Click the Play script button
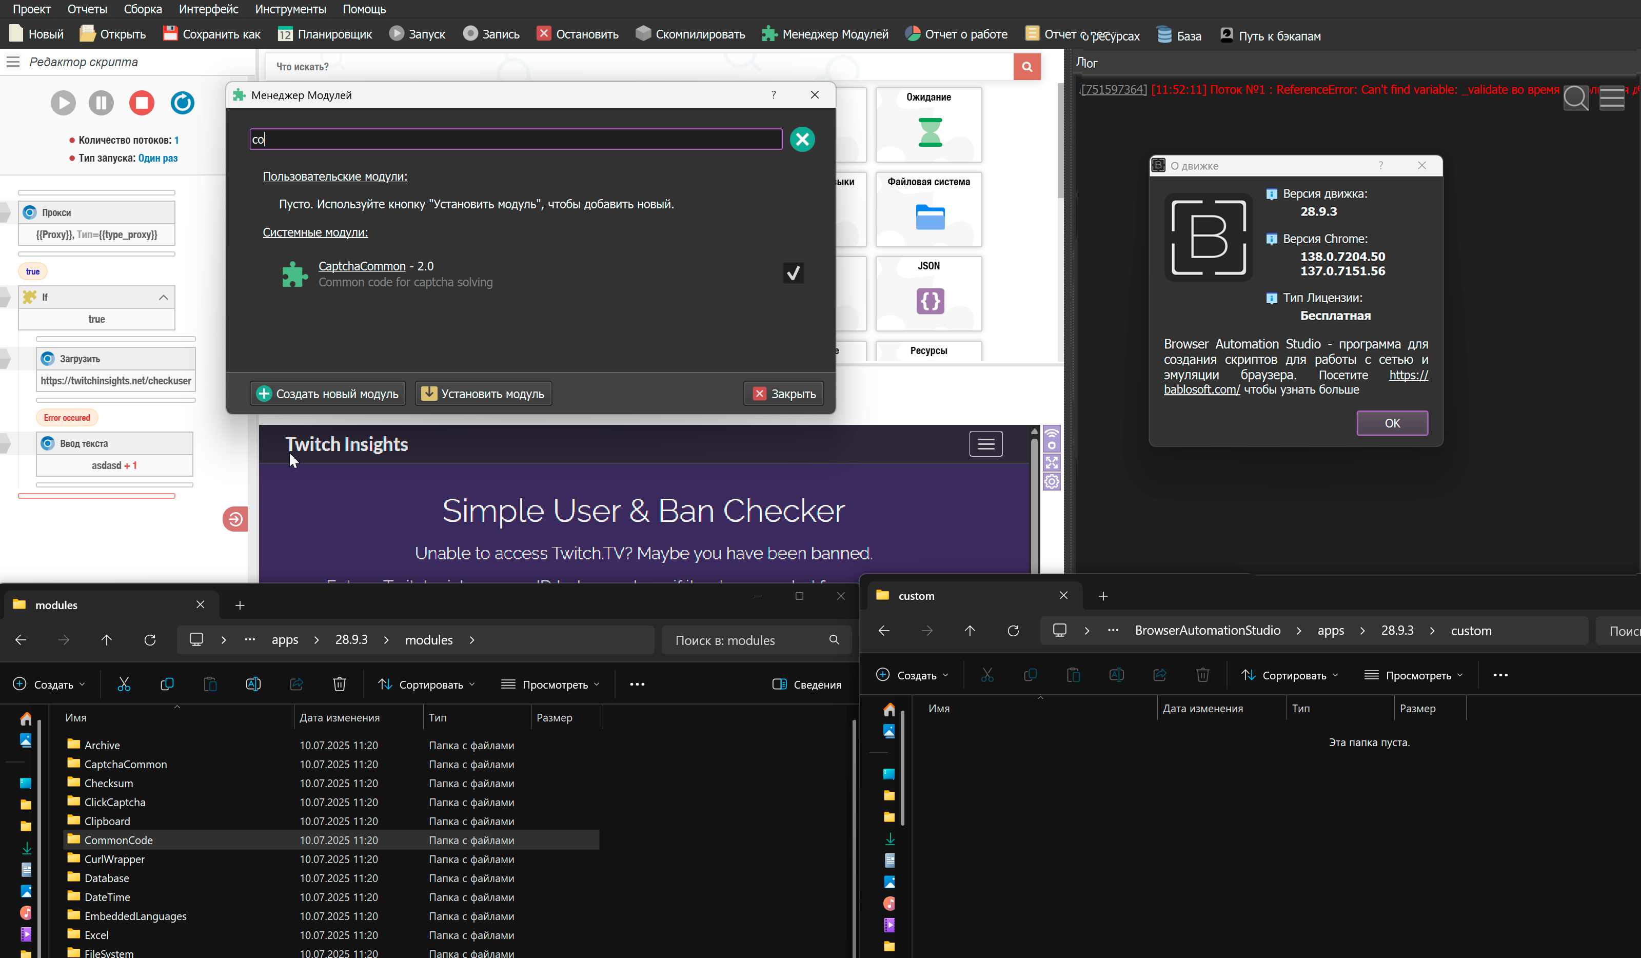This screenshot has width=1641, height=958. point(63,103)
